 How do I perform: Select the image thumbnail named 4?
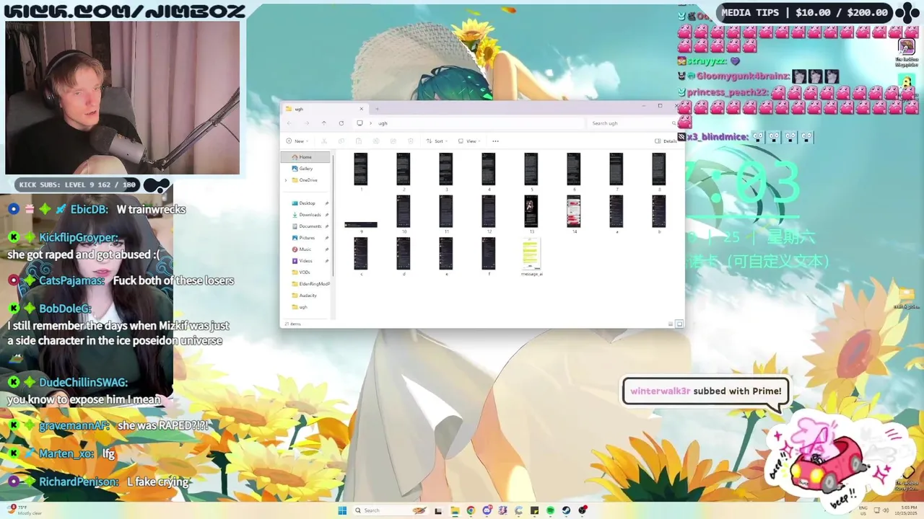pos(489,170)
